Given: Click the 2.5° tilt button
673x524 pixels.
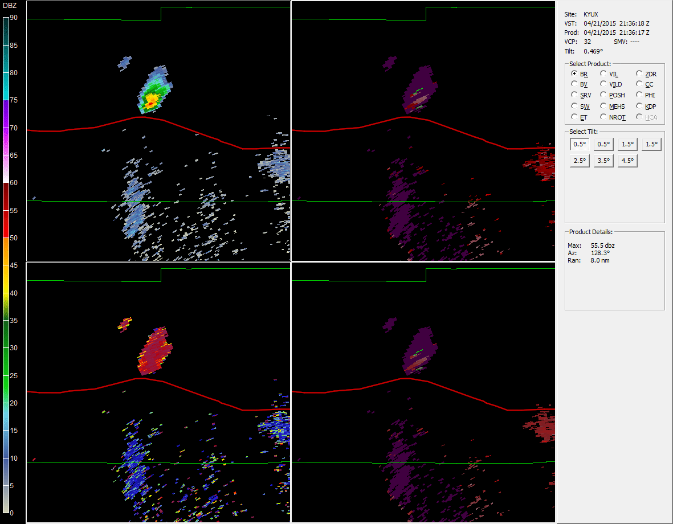Looking at the screenshot, I should (x=580, y=161).
